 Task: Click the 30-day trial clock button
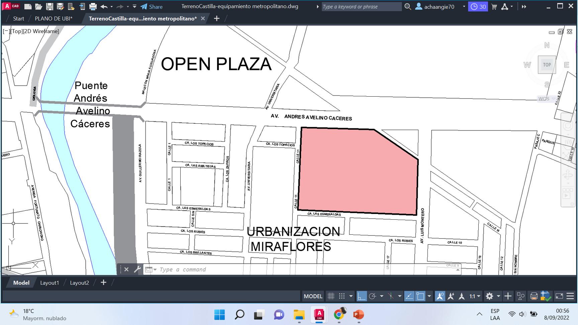pyautogui.click(x=478, y=7)
